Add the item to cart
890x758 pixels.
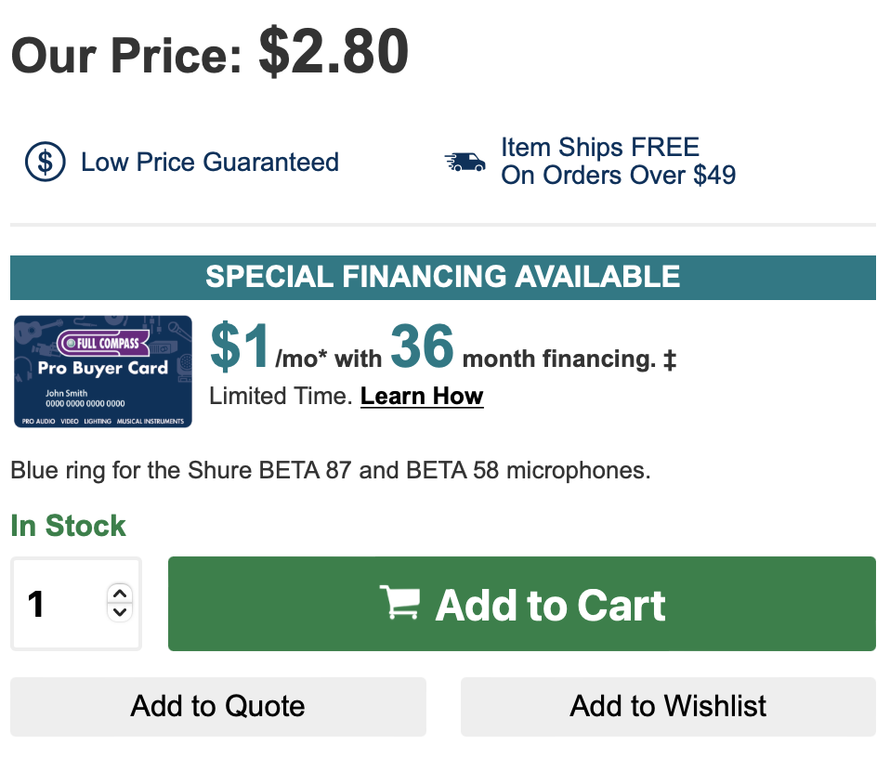pyautogui.click(x=521, y=604)
